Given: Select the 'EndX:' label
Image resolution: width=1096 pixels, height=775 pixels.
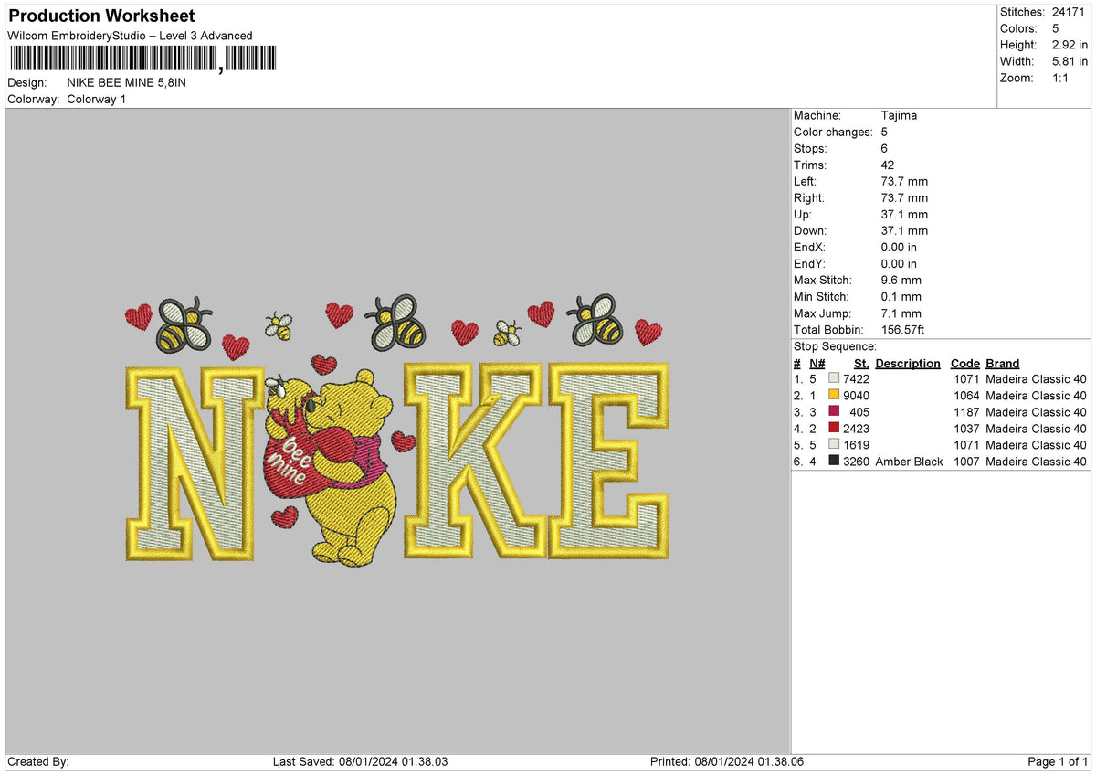Looking at the screenshot, I should point(810,248).
